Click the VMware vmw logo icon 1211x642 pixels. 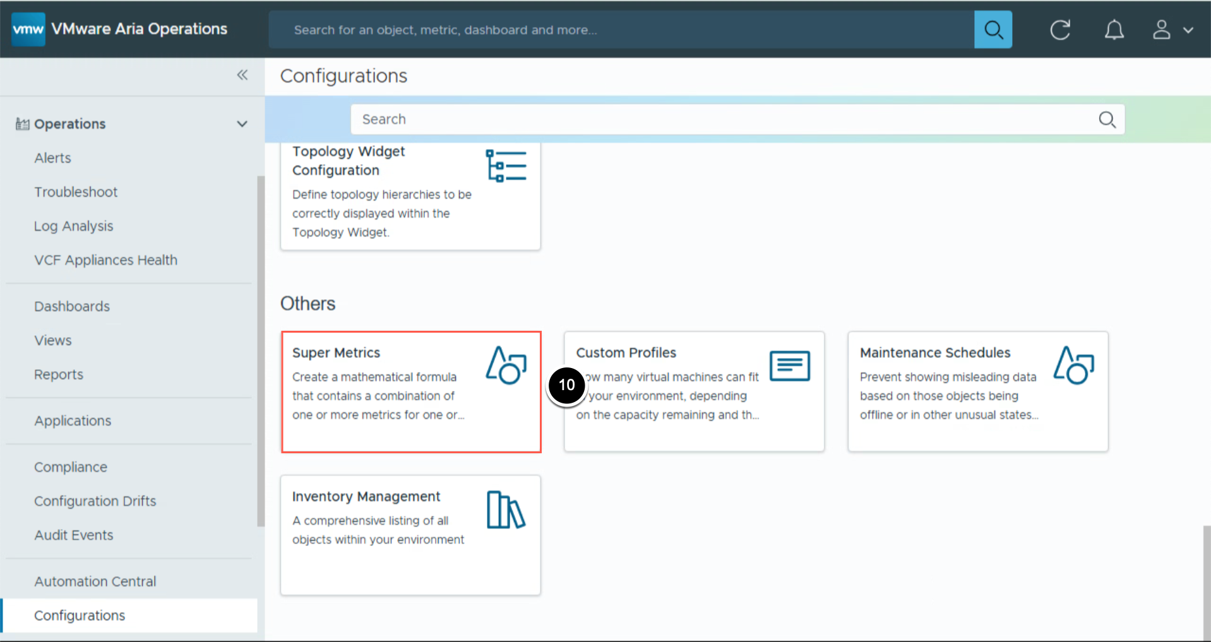point(28,29)
